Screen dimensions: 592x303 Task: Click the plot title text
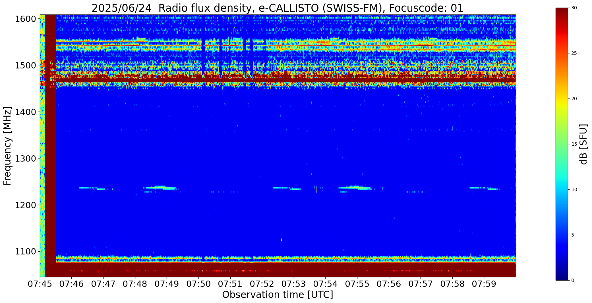click(277, 8)
